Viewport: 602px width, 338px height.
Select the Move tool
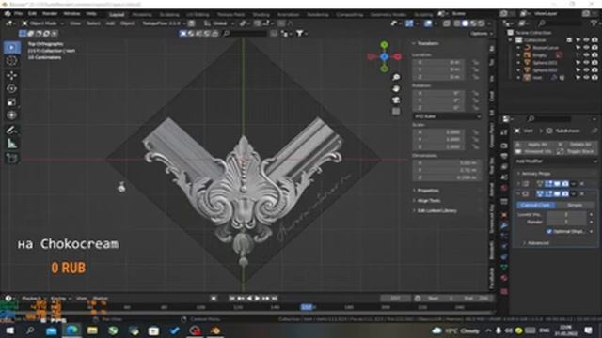[x=12, y=75]
